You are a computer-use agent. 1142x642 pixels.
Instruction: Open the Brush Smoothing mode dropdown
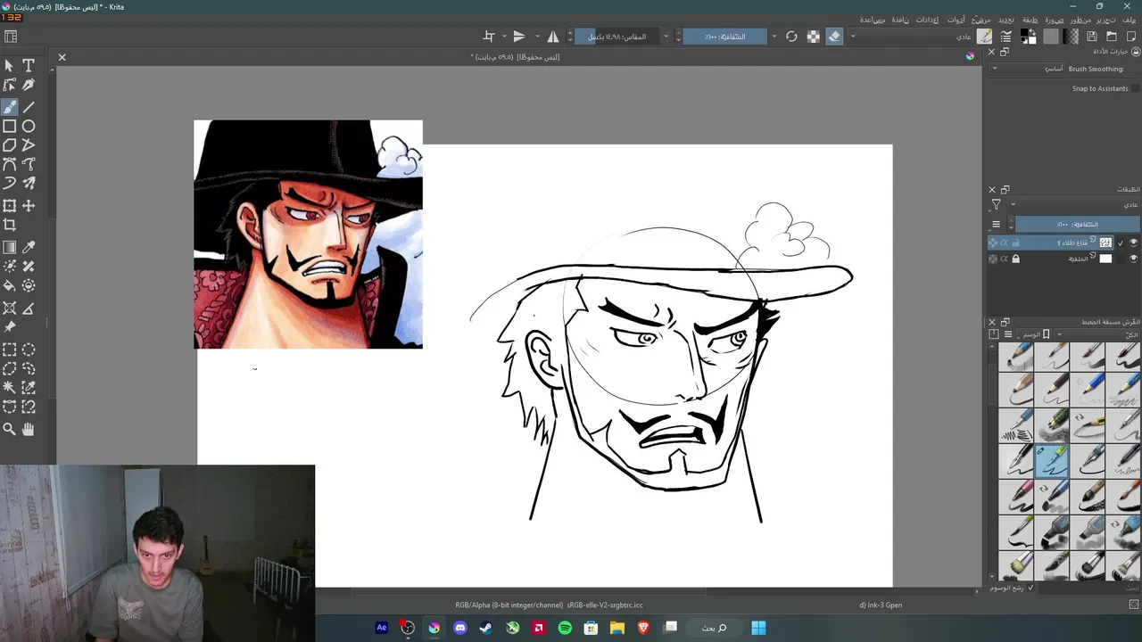point(1028,69)
